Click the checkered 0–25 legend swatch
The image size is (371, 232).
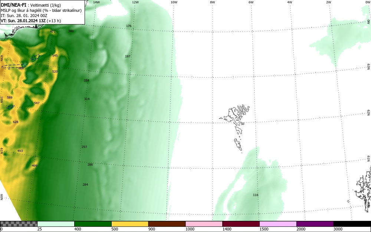pyautogui.click(x=19, y=224)
